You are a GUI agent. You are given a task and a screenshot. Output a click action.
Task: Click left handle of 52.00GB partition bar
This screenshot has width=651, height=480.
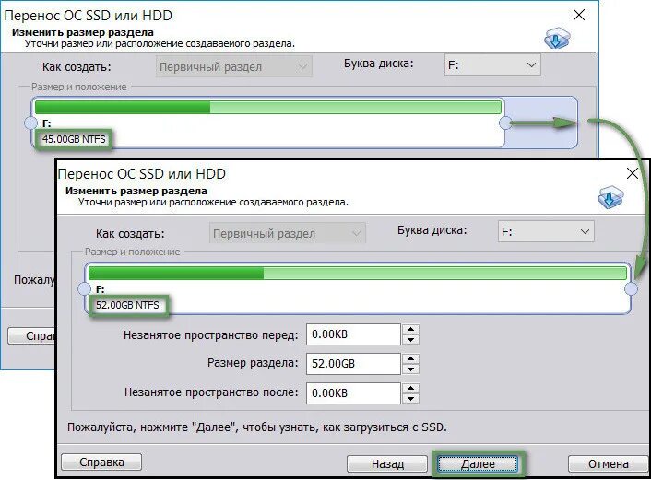tap(84, 288)
